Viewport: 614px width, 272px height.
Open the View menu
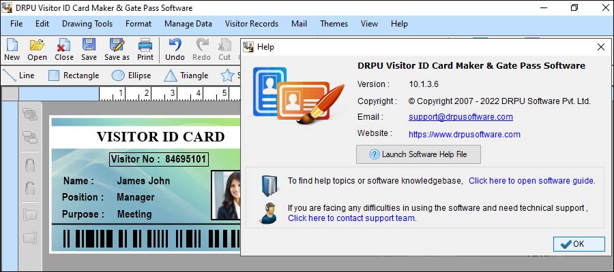369,24
